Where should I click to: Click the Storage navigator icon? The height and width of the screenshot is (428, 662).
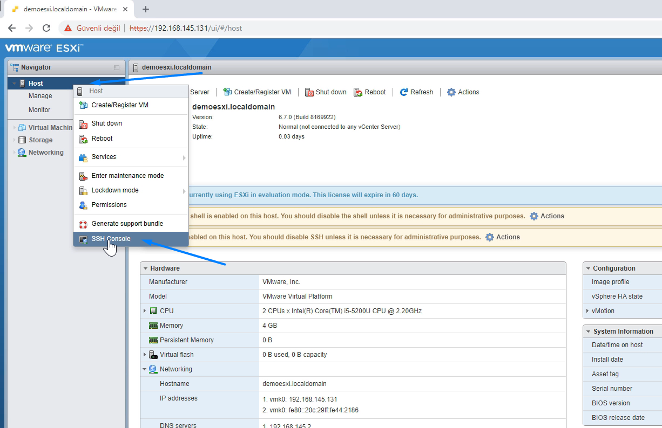coord(22,140)
